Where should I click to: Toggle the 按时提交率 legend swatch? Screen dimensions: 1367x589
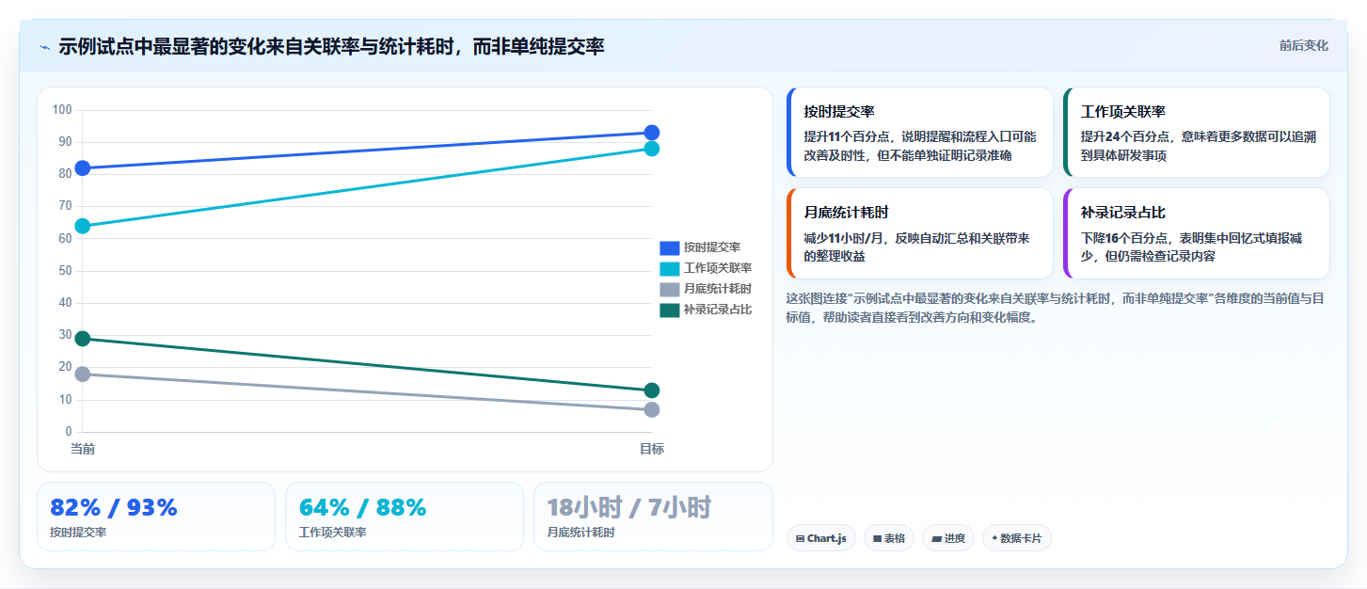669,247
